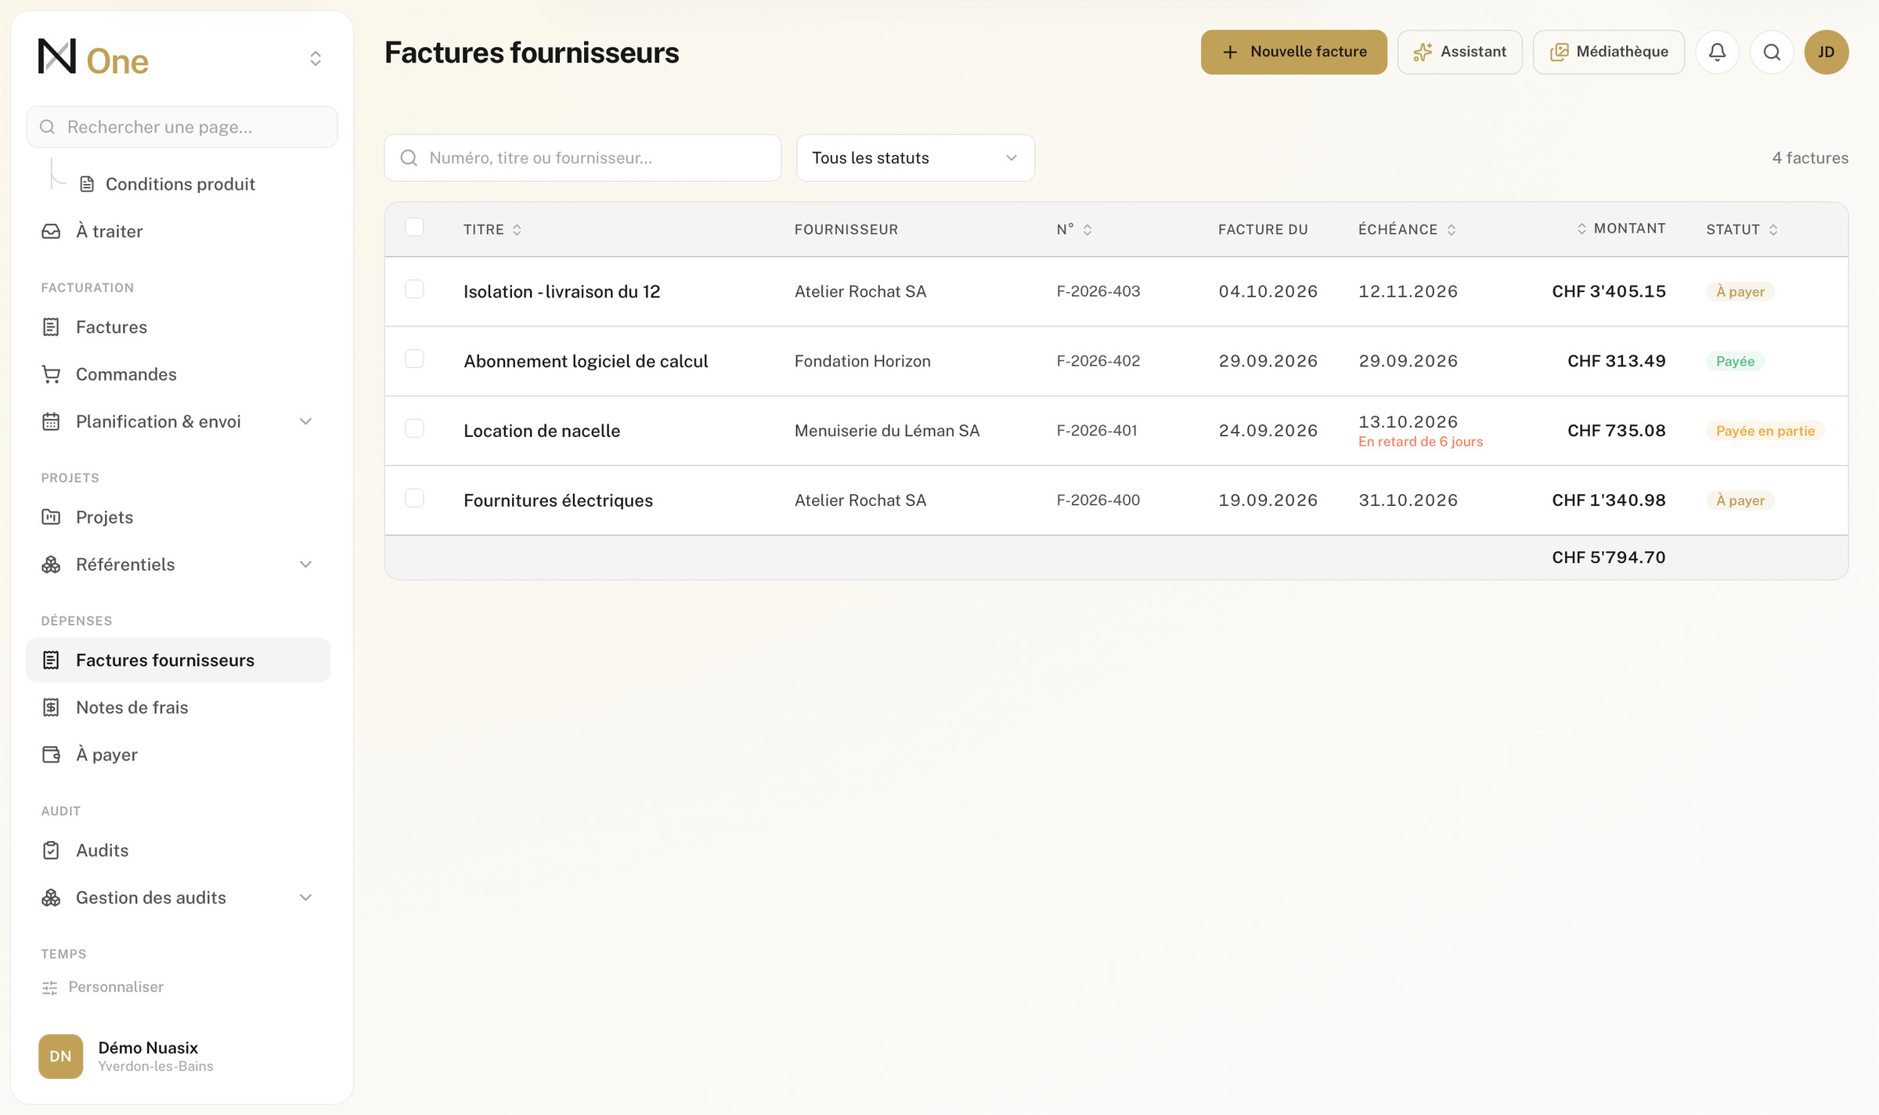Image resolution: width=1879 pixels, height=1115 pixels.
Task: Open the Assistant button
Action: pyautogui.click(x=1459, y=52)
